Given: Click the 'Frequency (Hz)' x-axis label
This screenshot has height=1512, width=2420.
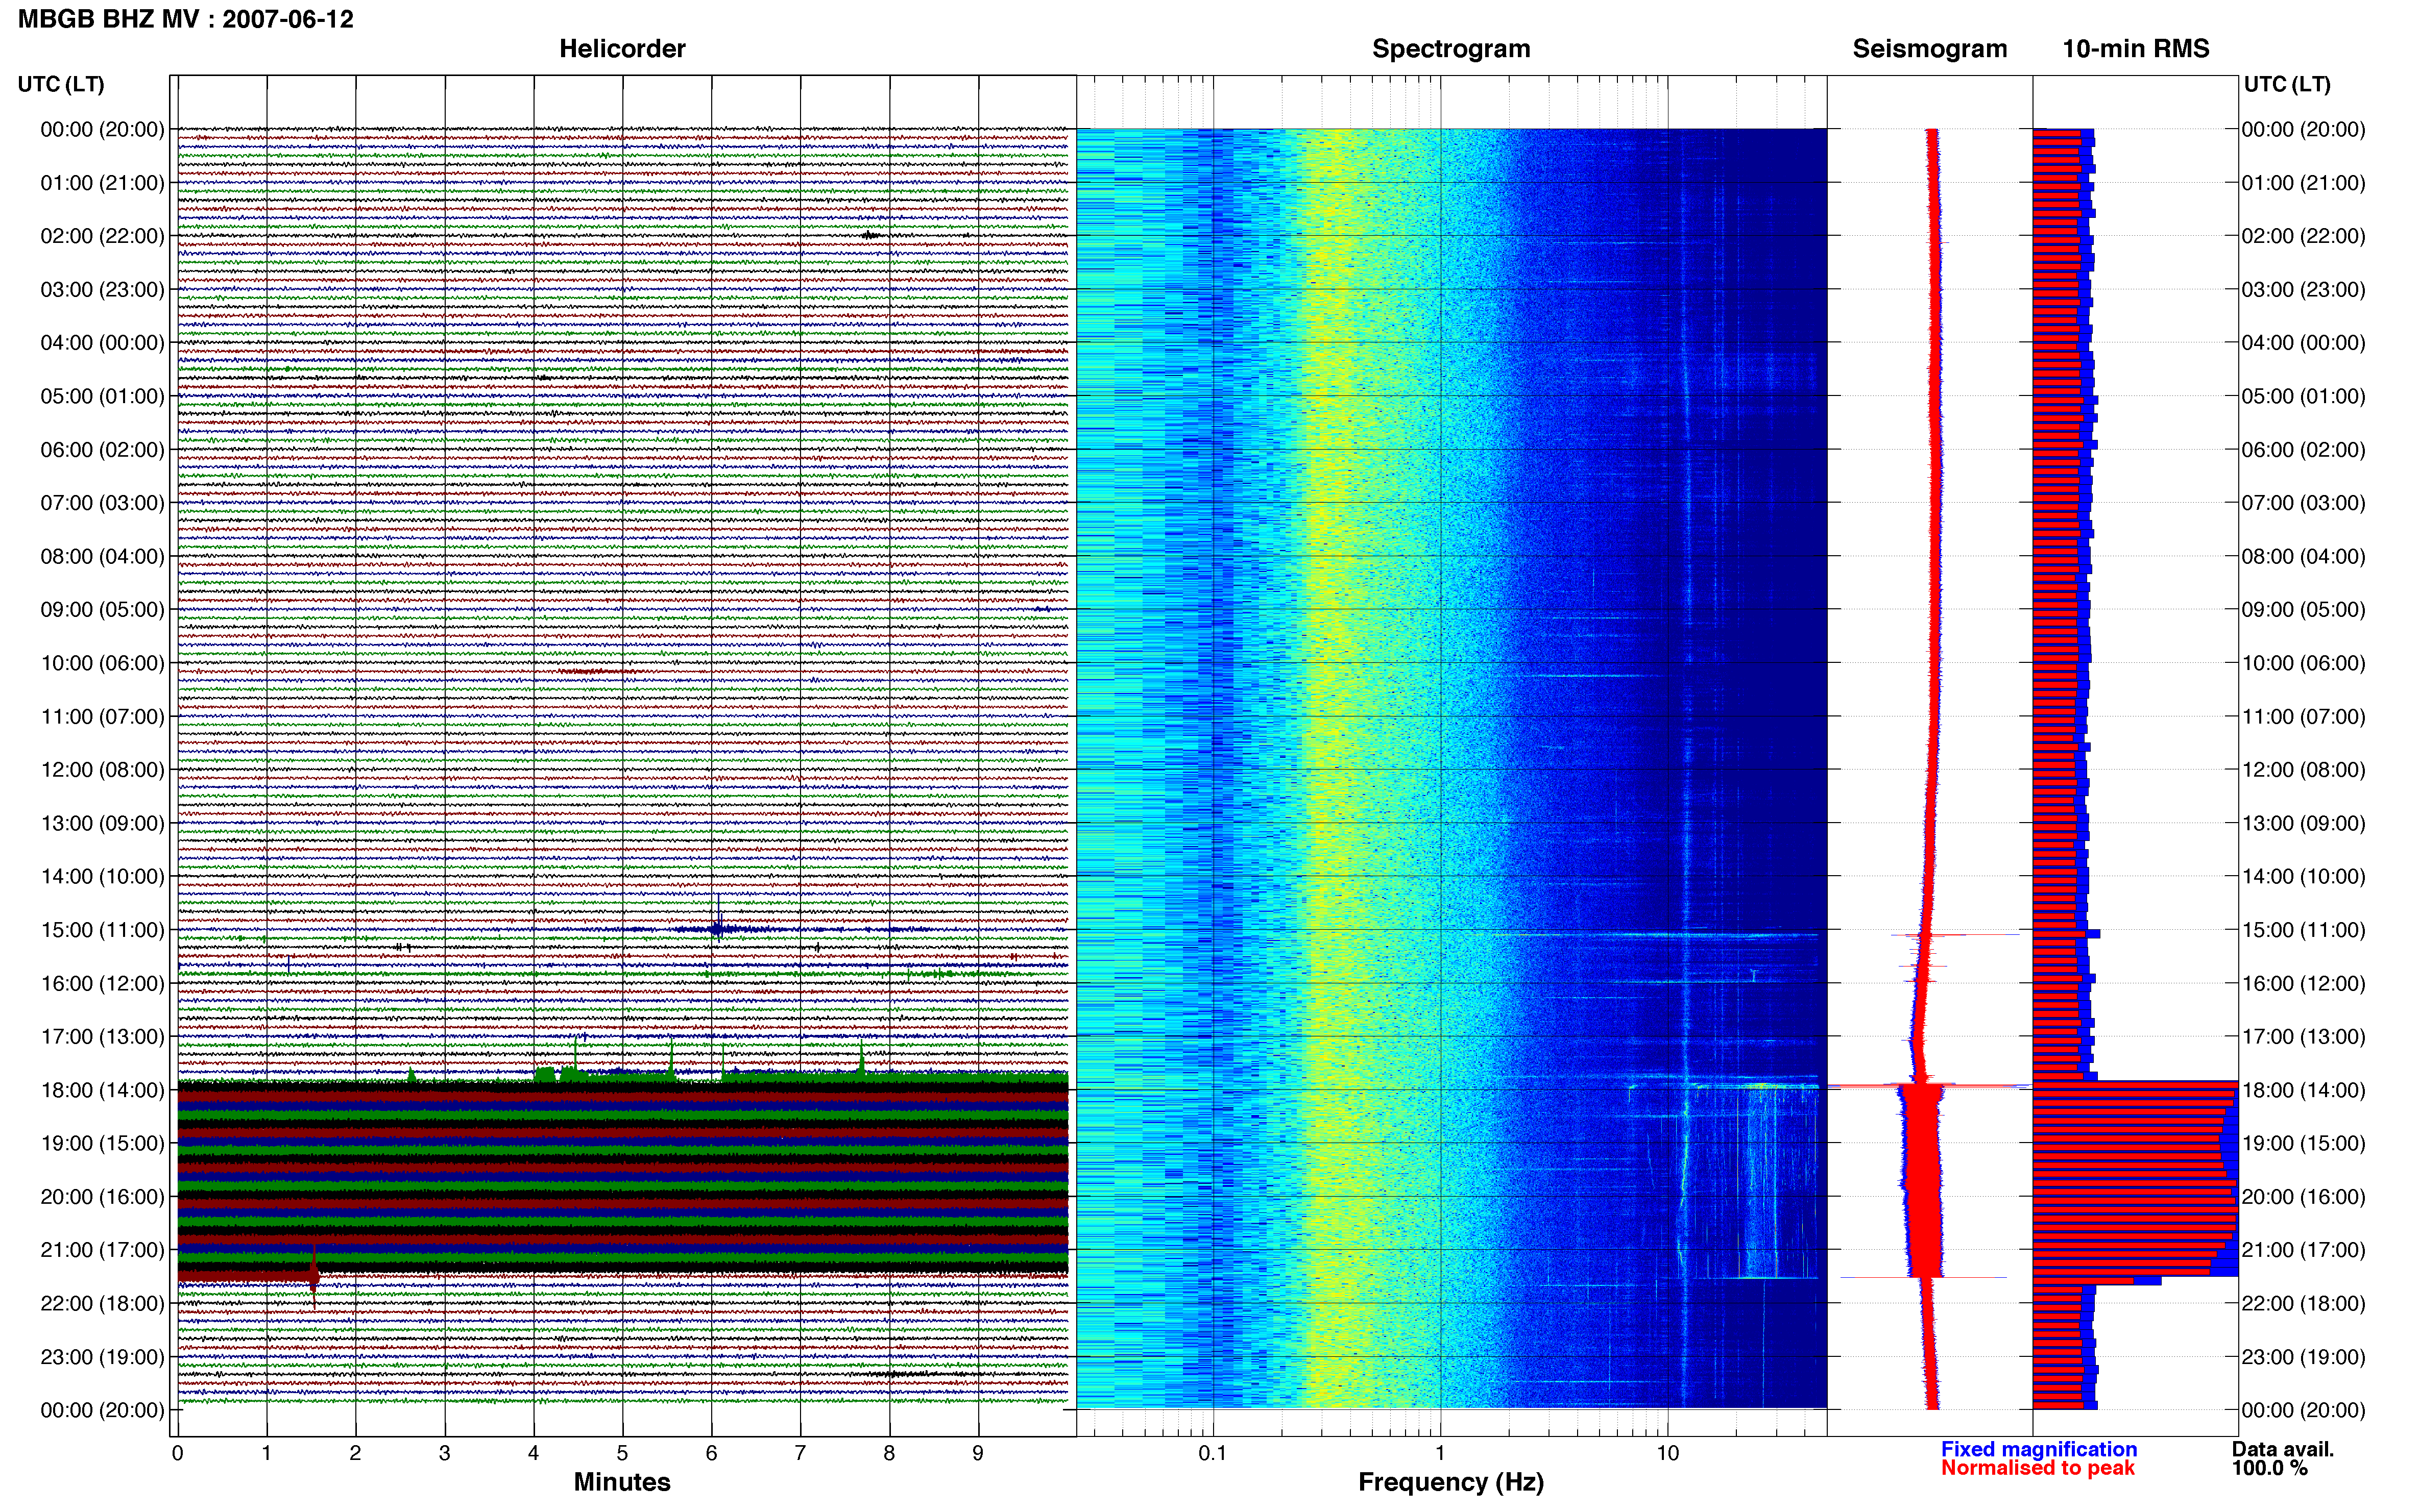Looking at the screenshot, I should point(1450,1482).
